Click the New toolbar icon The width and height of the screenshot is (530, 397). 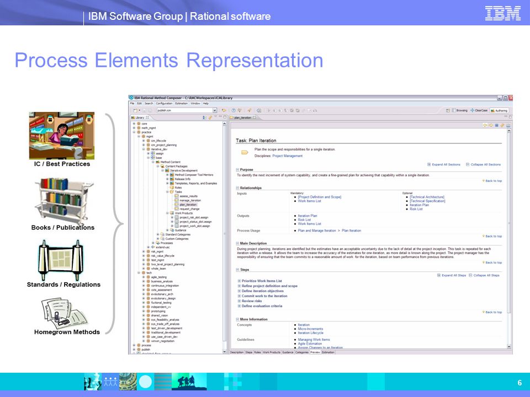click(x=136, y=110)
